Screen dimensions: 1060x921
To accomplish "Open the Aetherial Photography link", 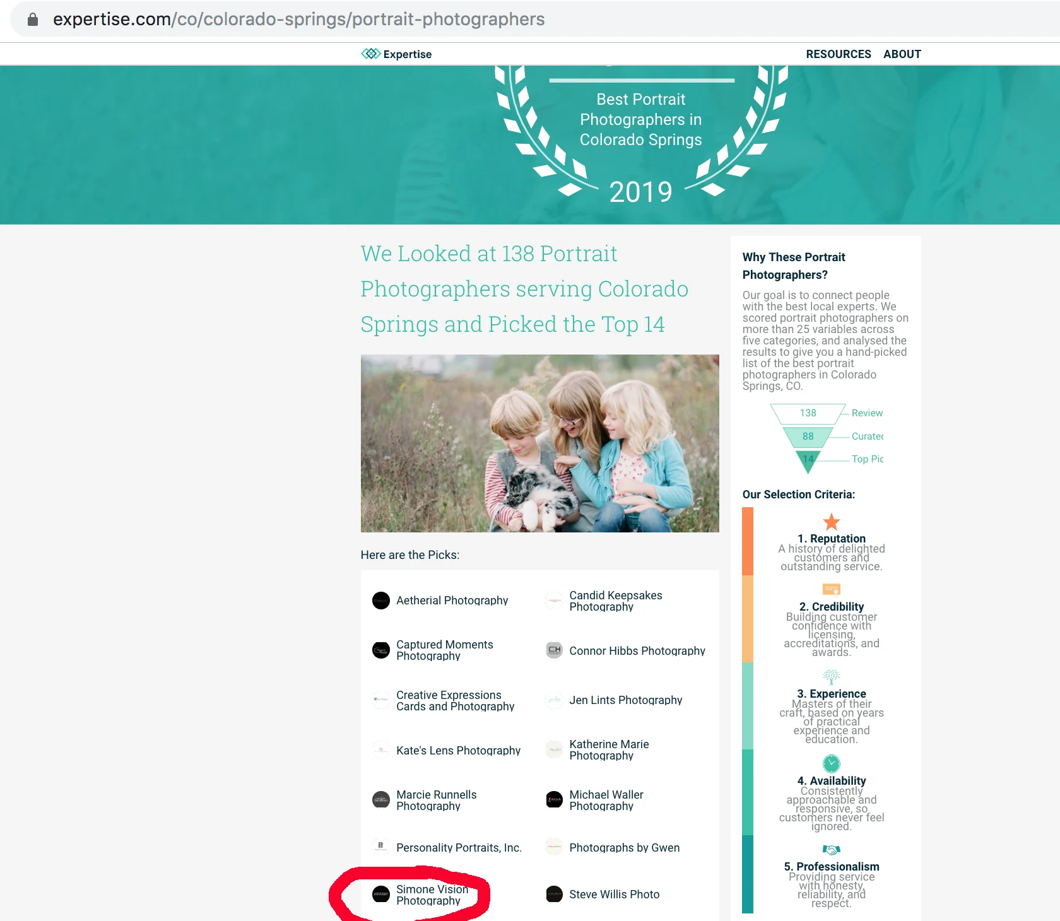I will coord(452,601).
